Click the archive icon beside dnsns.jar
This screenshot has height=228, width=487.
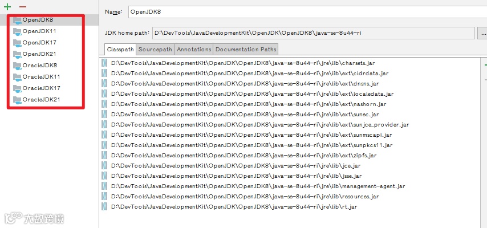pyautogui.click(x=104, y=83)
